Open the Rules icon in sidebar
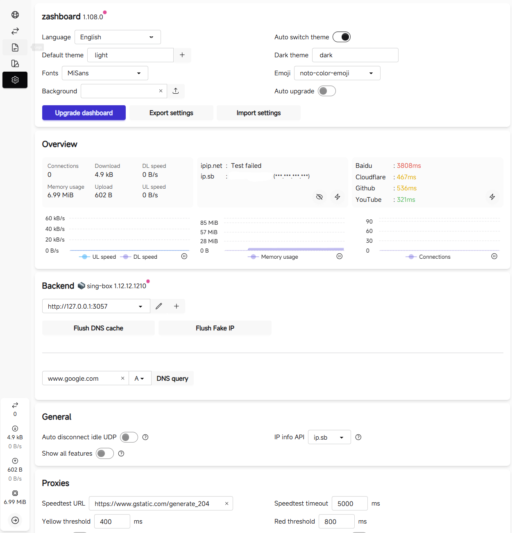Screen dimensions: 512x533 coord(15,63)
